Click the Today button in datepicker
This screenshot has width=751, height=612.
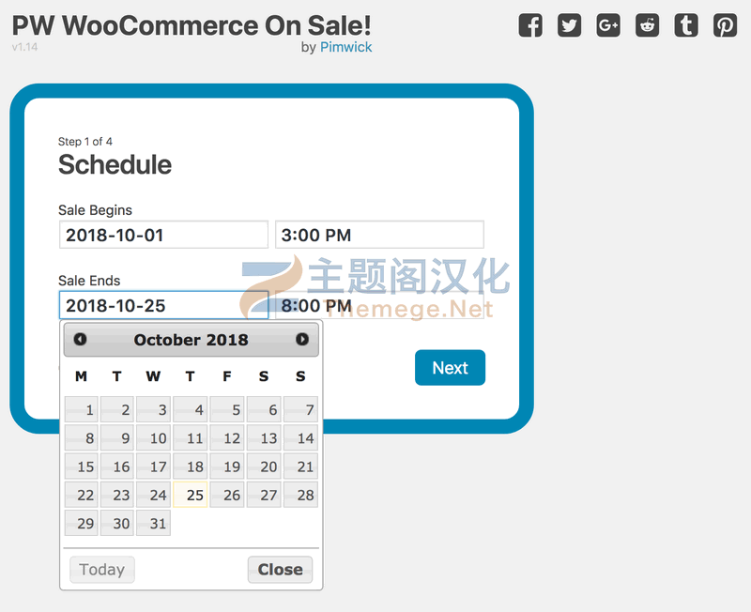pos(102,570)
